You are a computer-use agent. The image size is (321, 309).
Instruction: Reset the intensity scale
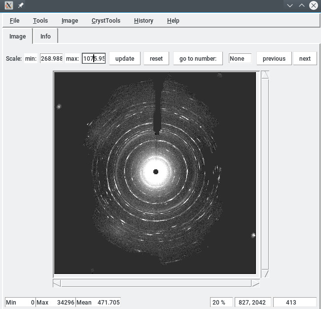(156, 58)
